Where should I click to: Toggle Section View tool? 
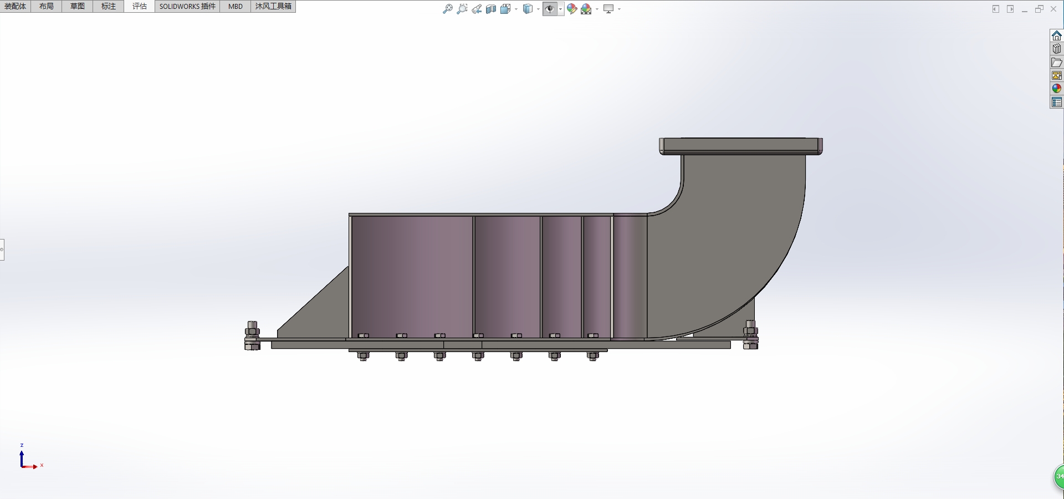tap(491, 9)
